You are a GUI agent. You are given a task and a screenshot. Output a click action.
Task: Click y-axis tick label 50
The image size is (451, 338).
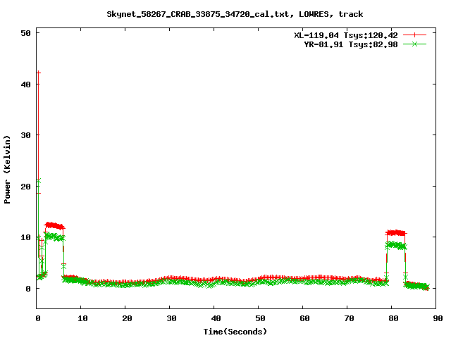coord(25,33)
